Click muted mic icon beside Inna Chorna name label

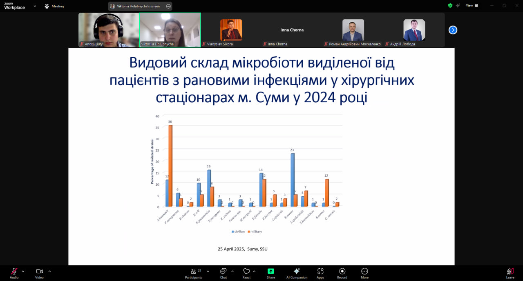(x=265, y=44)
